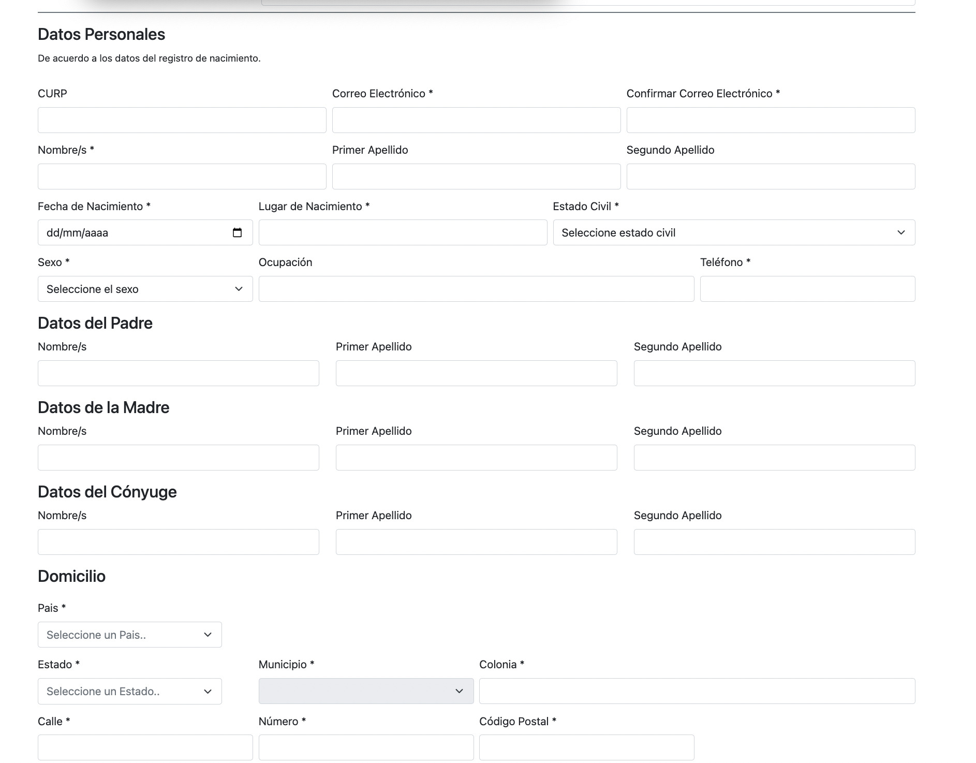Viewport: 976px width, 763px height.
Task: Click the Número address field
Action: 366,747
